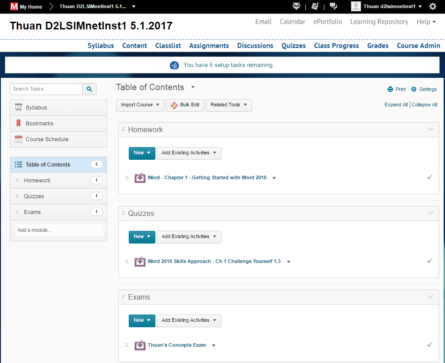Open the Calendar link
This screenshot has height=363, width=445.
point(293,22)
